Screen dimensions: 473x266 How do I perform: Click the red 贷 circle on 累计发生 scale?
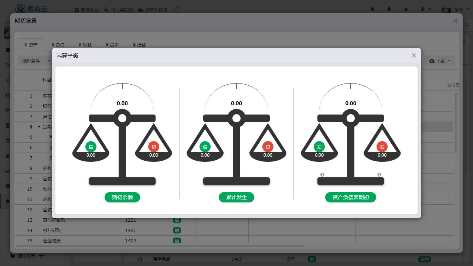coord(268,147)
